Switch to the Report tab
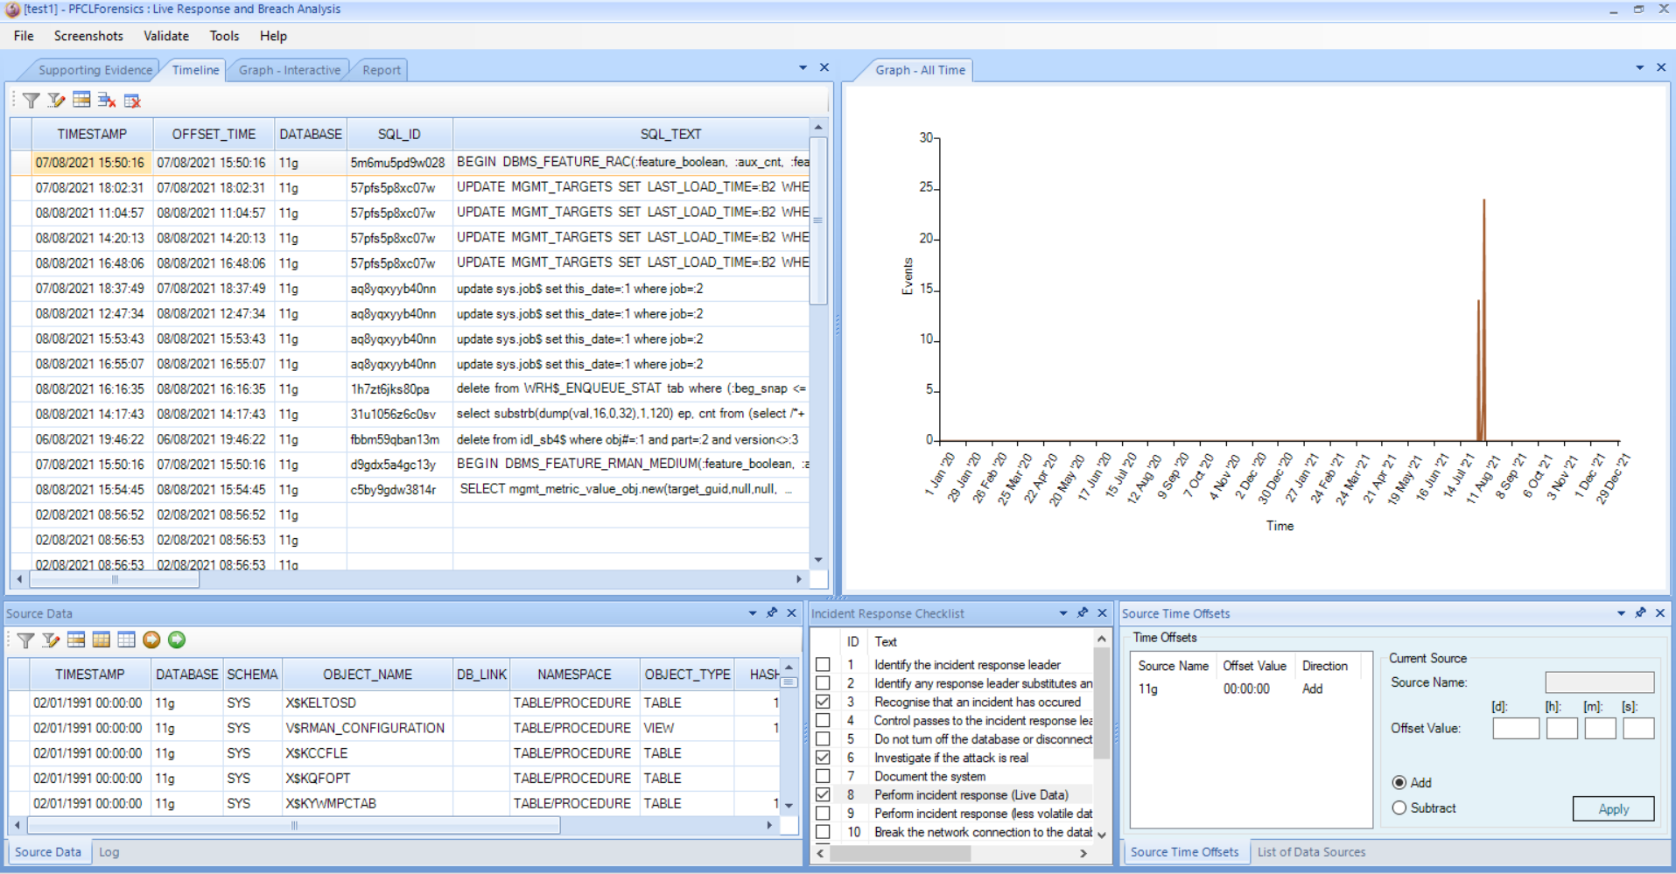This screenshot has height=874, width=1676. 382,70
